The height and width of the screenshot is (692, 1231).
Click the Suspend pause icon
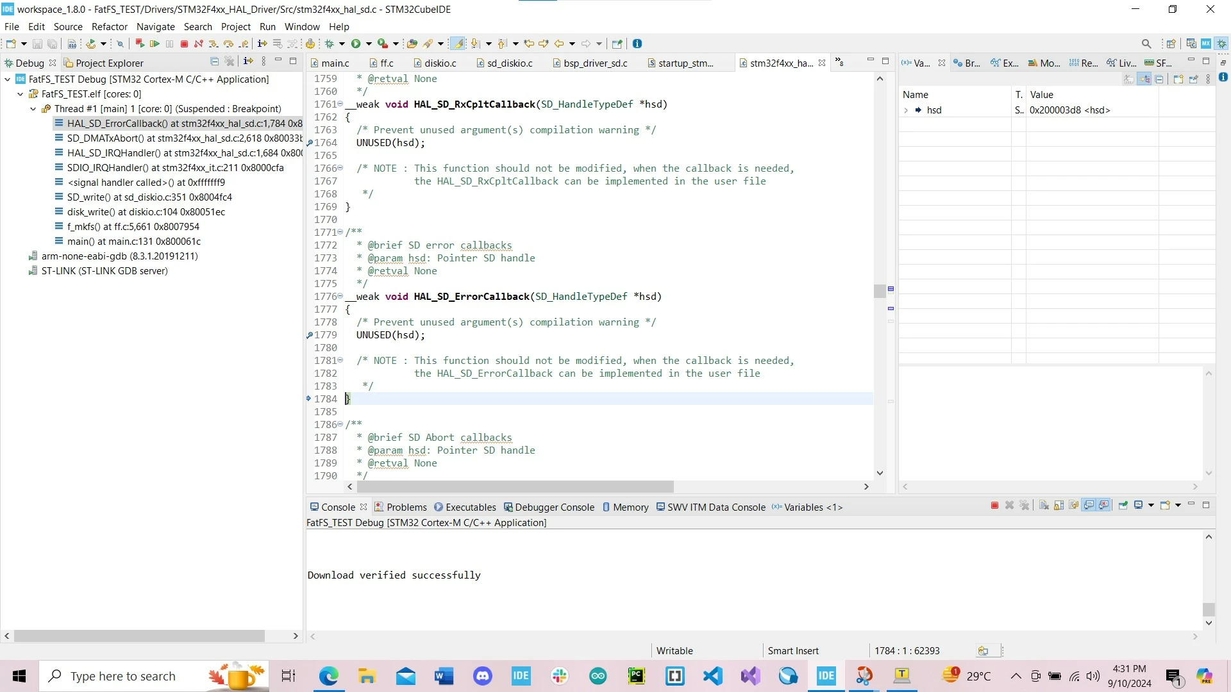(x=169, y=44)
